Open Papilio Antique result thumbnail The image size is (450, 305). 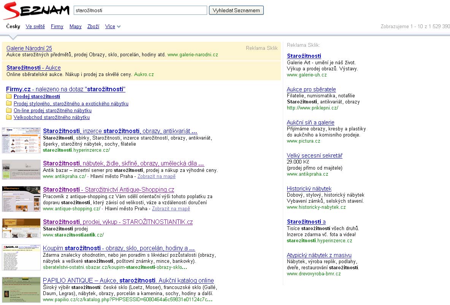coord(21,290)
